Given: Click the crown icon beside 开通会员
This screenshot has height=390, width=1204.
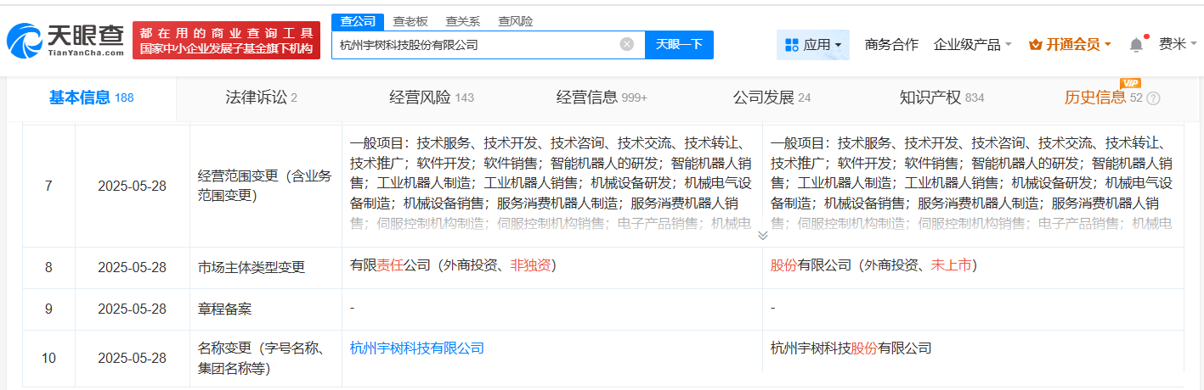Looking at the screenshot, I should point(1035,44).
